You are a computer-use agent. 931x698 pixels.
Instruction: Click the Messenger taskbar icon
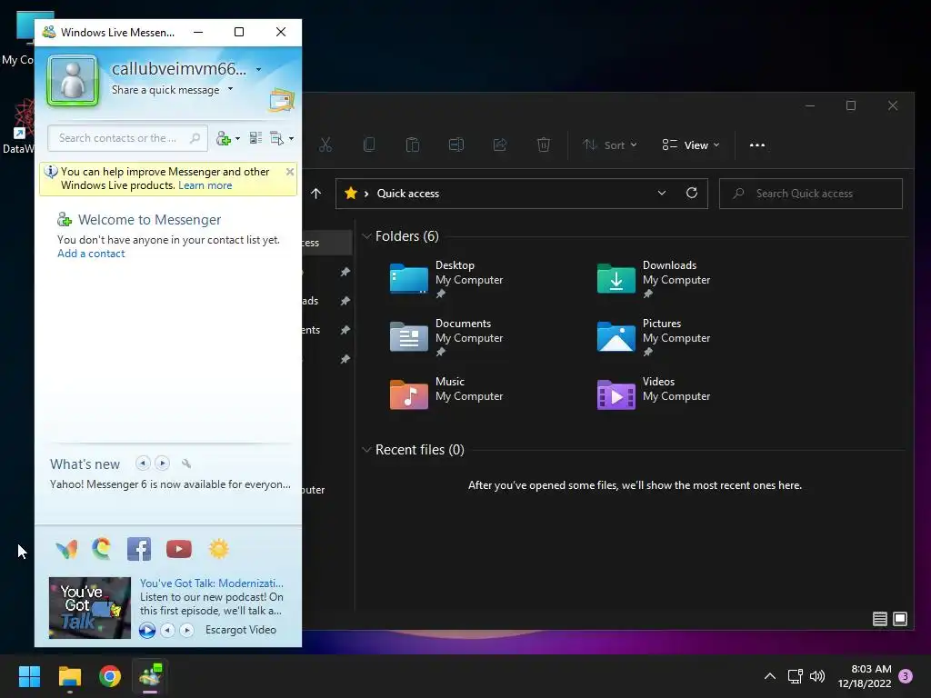click(x=150, y=676)
